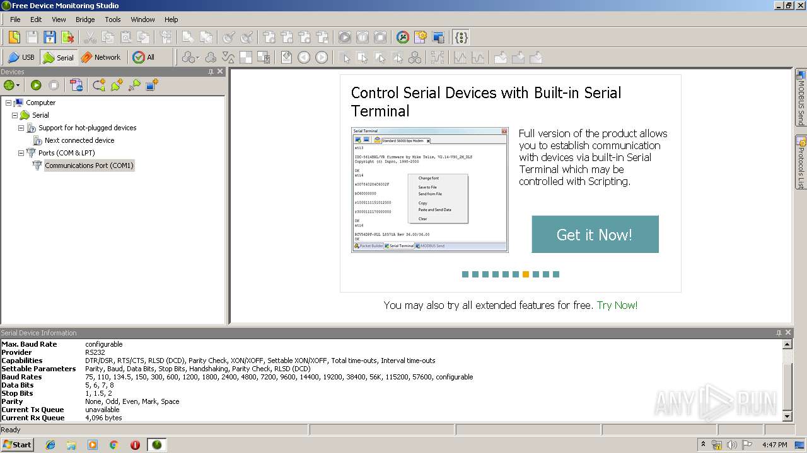The image size is (807, 453).
Task: Toggle the USB device filter
Action: (x=21, y=57)
